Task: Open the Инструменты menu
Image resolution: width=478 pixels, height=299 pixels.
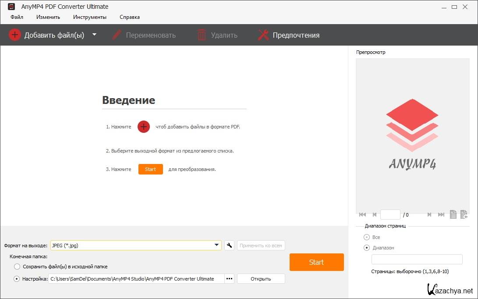Action: 90,17
